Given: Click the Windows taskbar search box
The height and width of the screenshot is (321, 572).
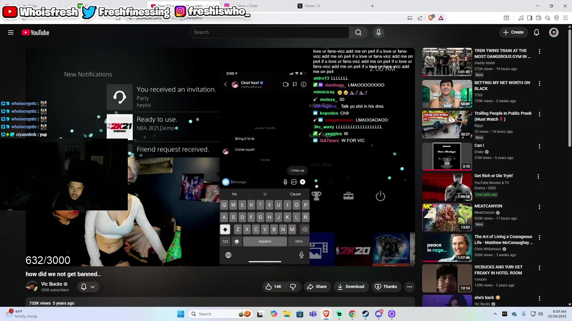Looking at the screenshot, I should point(220,314).
